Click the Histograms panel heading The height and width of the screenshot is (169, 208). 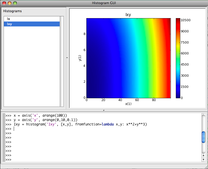click(12, 11)
